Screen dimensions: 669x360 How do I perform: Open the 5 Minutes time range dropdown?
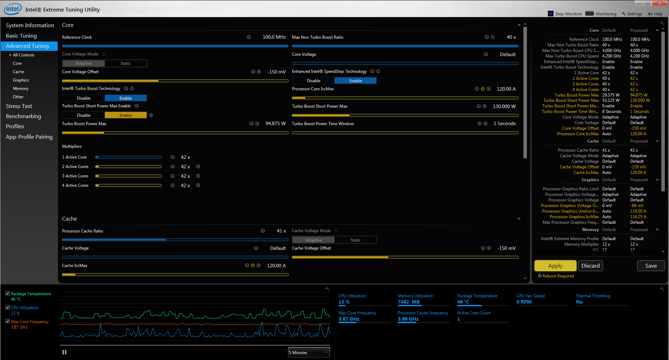tap(309, 352)
